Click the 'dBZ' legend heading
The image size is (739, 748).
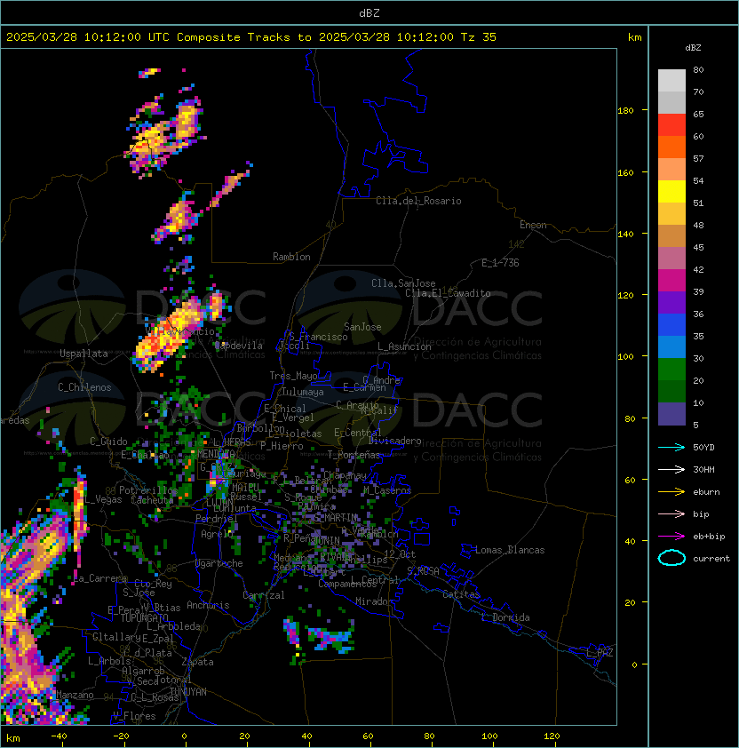693,48
